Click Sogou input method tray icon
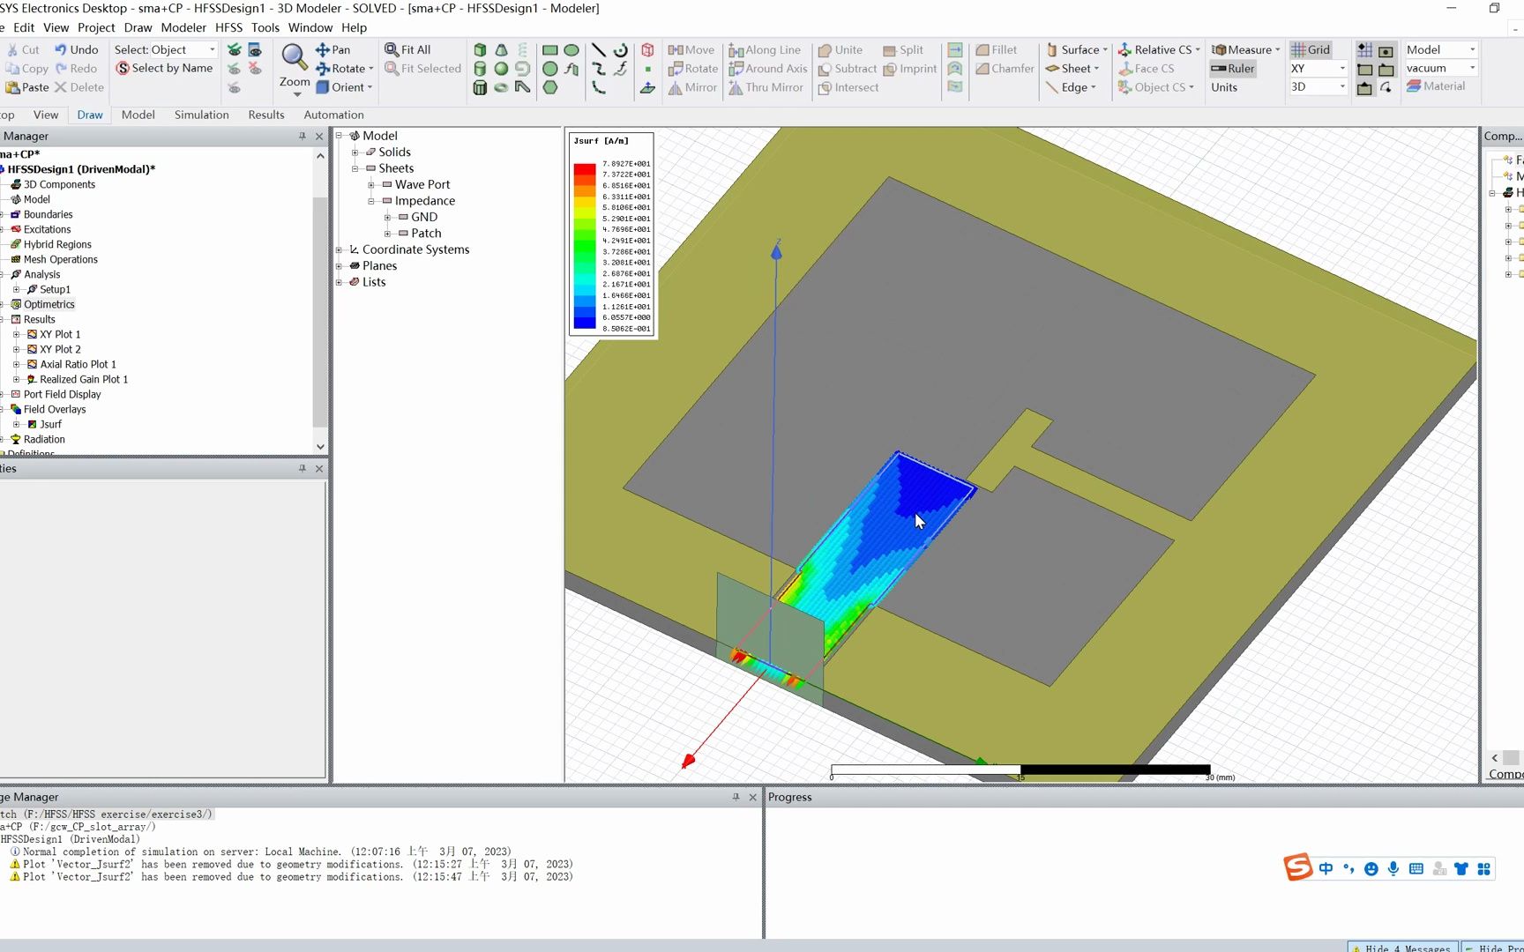Screen dimensions: 1524x952 pyautogui.click(x=1297, y=868)
